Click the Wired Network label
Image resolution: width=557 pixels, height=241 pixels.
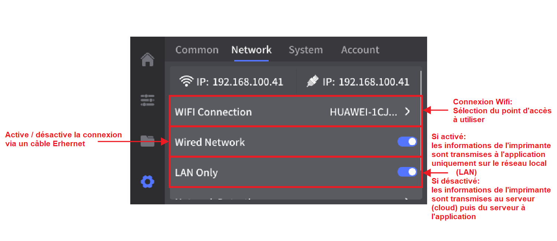[210, 142]
